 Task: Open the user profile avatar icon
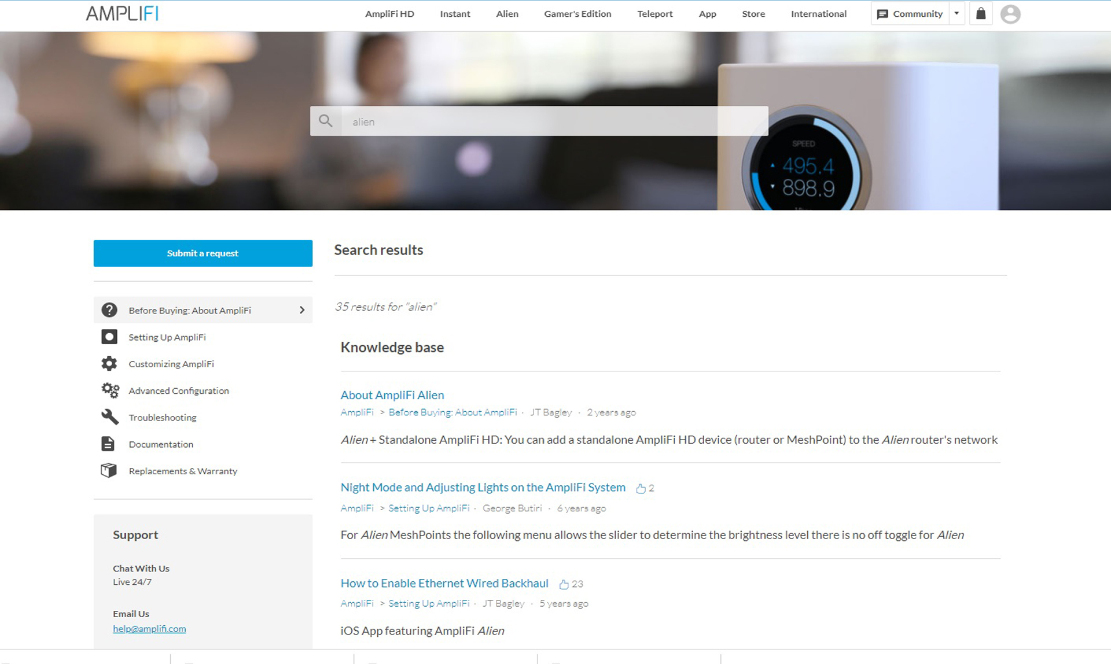[x=1010, y=14]
